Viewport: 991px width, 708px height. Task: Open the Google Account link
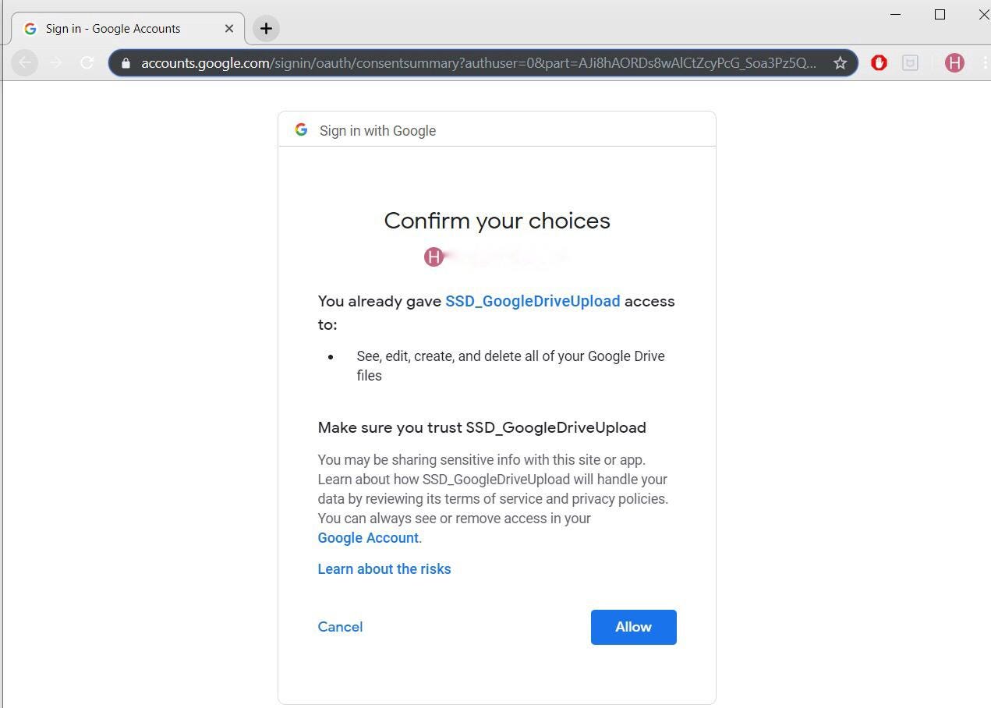[x=368, y=538]
